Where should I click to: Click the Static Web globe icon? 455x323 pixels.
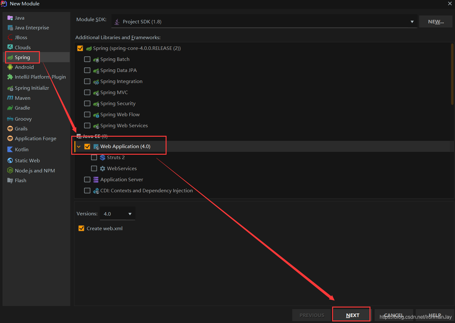(x=10, y=161)
